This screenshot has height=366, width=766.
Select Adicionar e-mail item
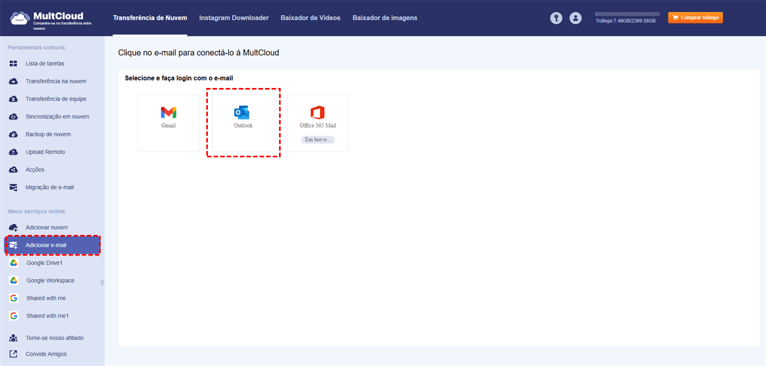click(x=52, y=245)
